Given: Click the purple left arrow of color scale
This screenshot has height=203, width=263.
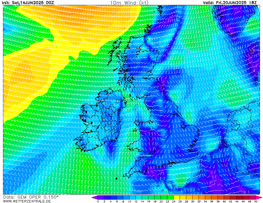Looking at the screenshot, I should tap(95, 197).
